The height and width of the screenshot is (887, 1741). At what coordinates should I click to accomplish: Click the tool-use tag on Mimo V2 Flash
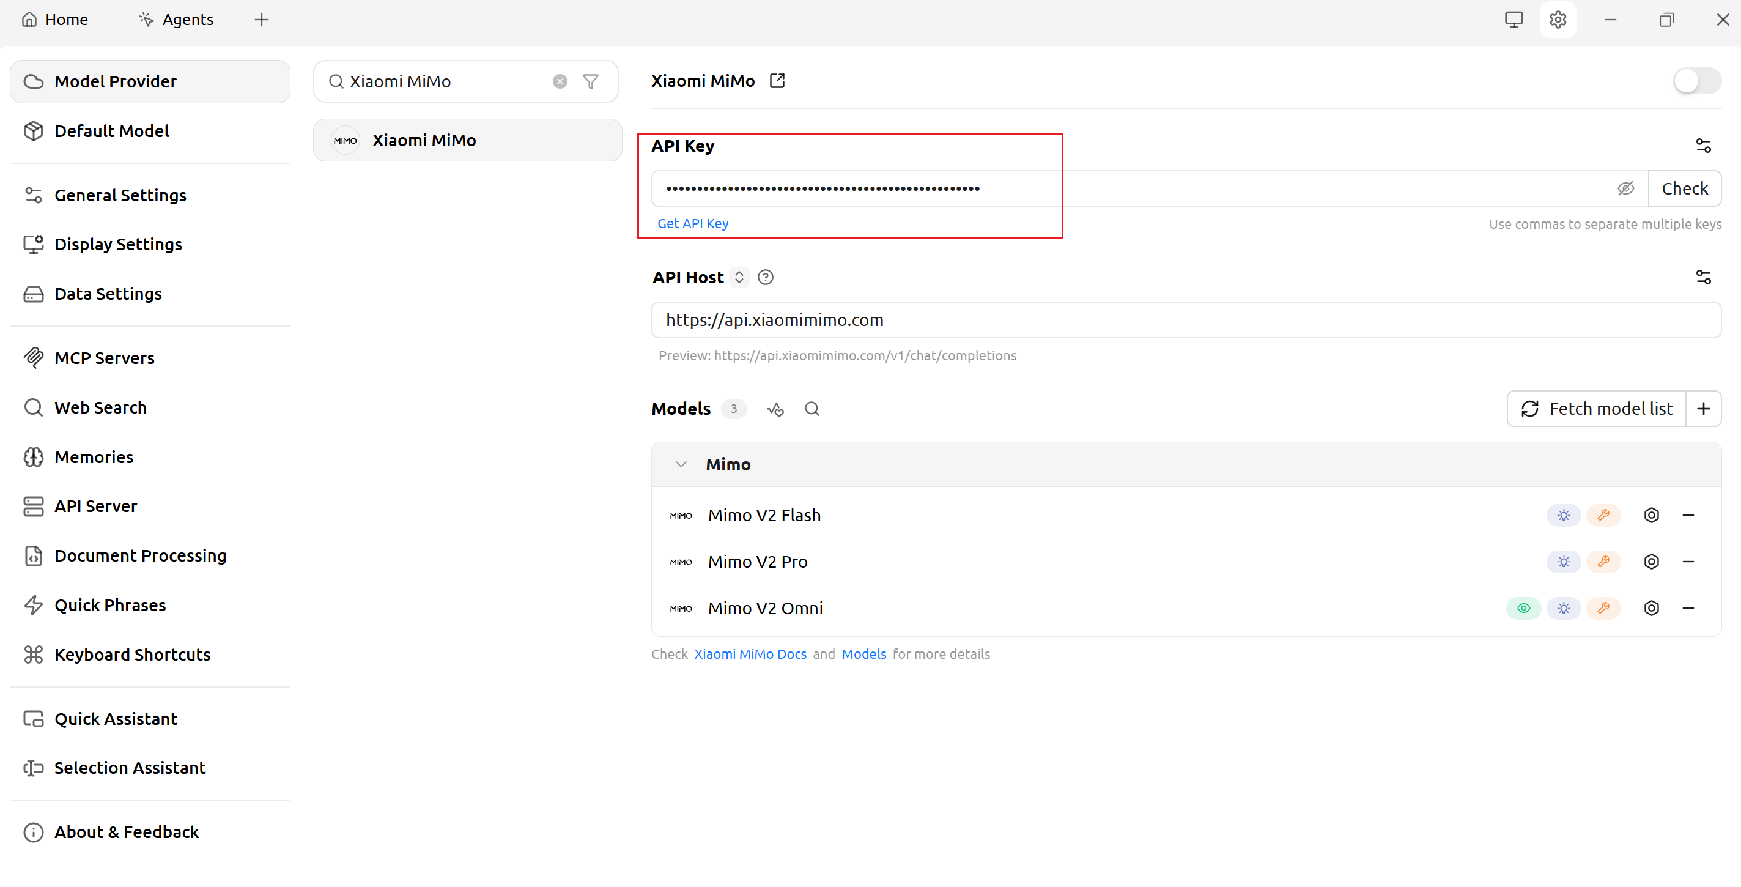pos(1603,515)
